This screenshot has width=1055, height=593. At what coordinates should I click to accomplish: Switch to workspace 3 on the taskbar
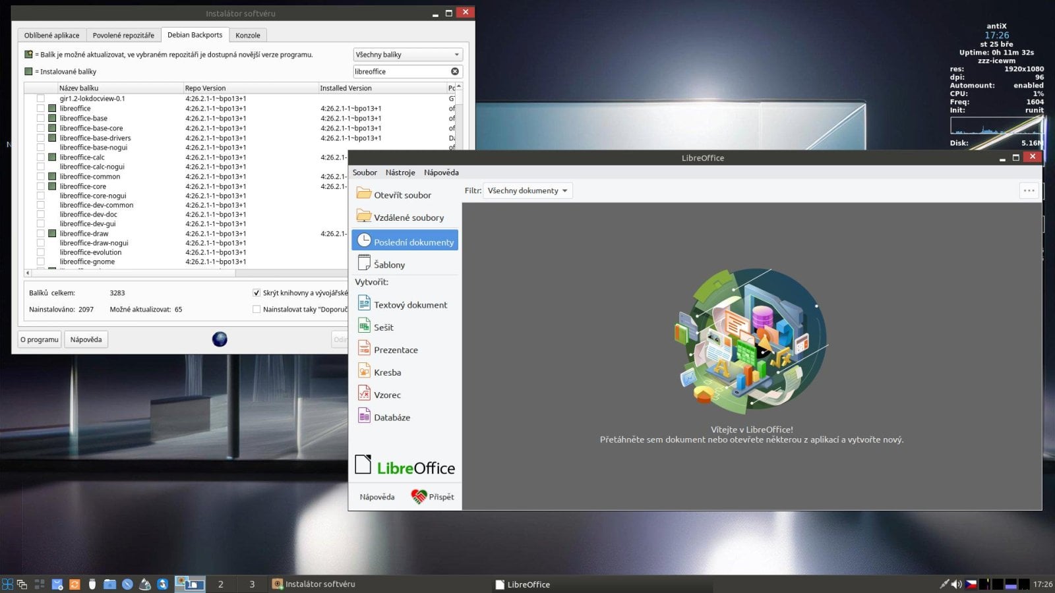pyautogui.click(x=252, y=584)
